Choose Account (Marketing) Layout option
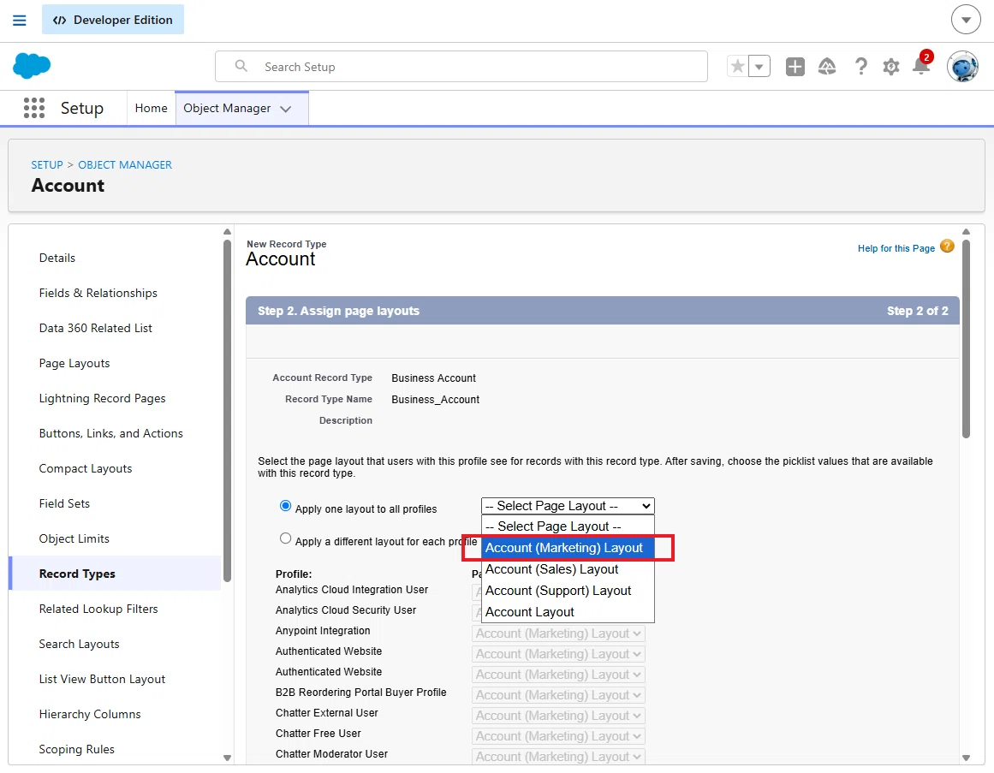 tap(568, 548)
